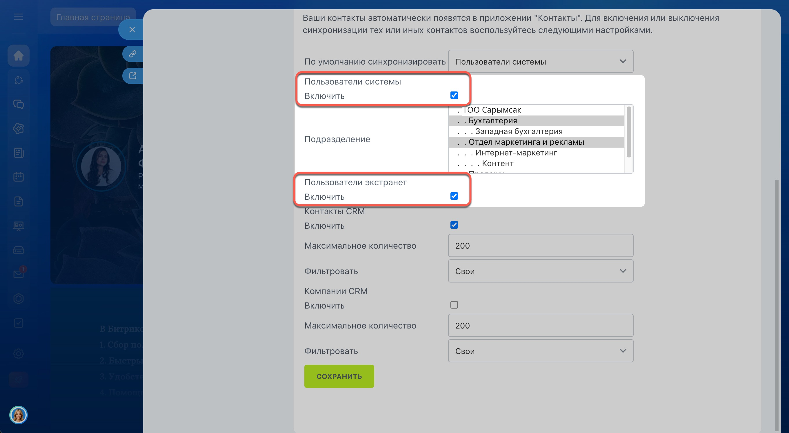Open Фильтровать dropdown for Контакты CRM

click(541, 271)
